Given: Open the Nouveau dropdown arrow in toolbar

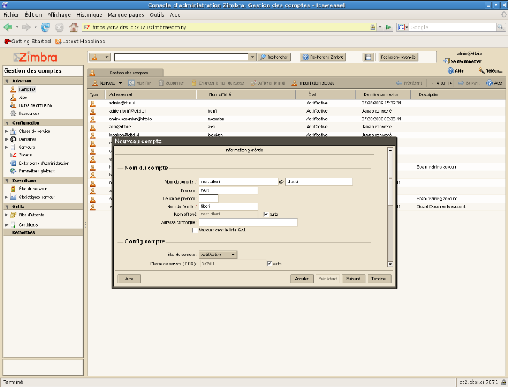Looking at the screenshot, I should pos(119,83).
